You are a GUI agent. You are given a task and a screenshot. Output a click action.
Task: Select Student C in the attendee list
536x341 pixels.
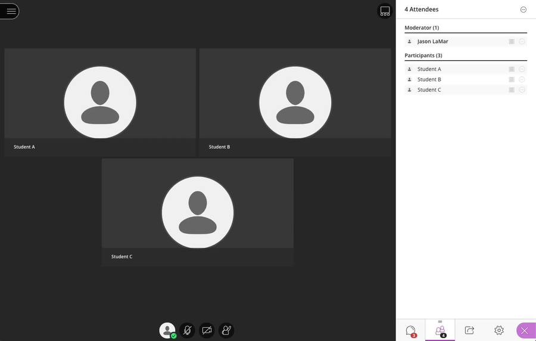pos(466,90)
